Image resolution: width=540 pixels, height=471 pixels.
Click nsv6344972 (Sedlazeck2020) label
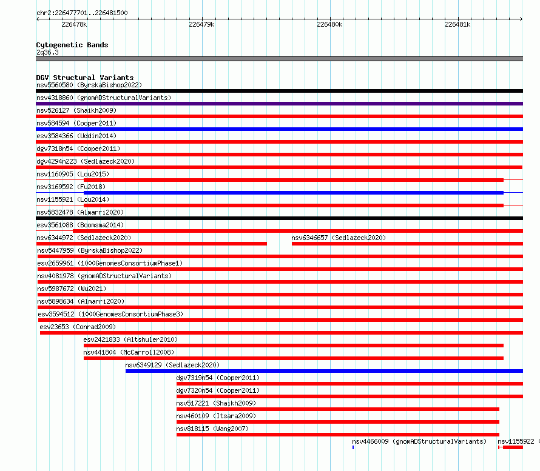click(84, 238)
